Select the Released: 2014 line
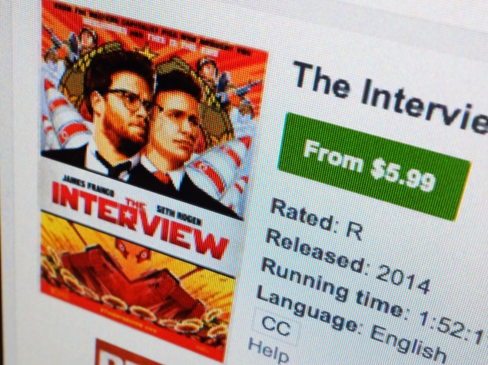The width and height of the screenshot is (488, 365). (x=347, y=262)
